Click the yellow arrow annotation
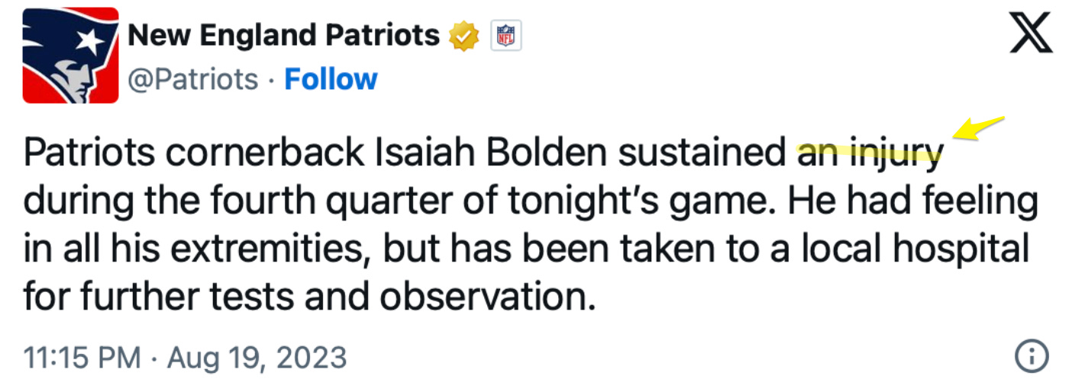The image size is (1072, 392). click(980, 129)
